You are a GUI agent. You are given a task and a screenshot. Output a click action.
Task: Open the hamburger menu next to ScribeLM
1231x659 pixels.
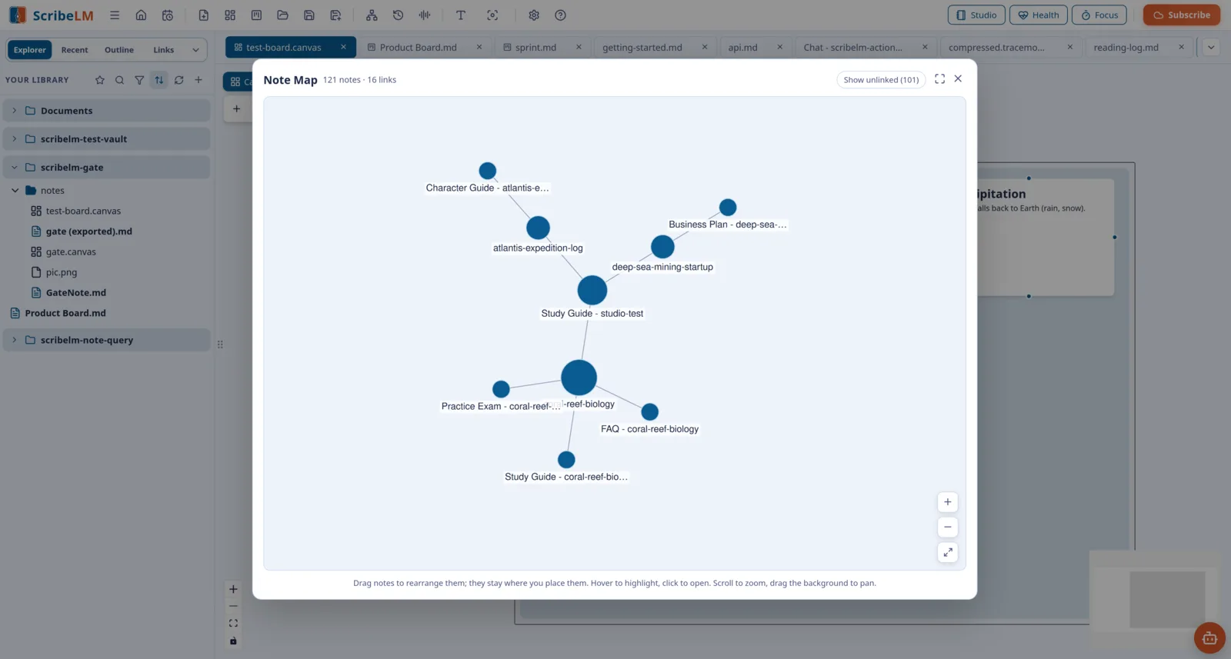pos(115,15)
